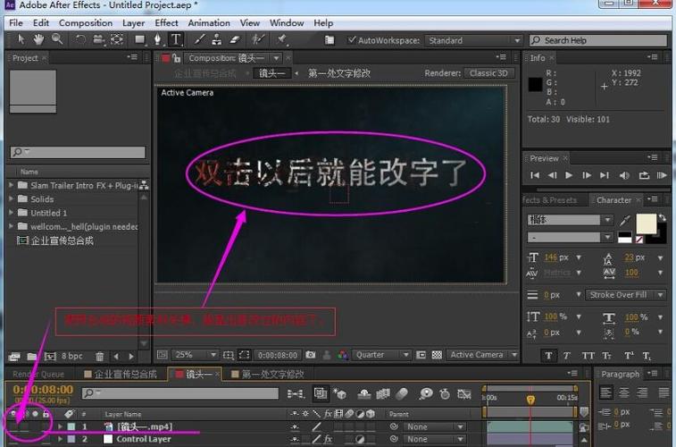Select the Horizontal Type tool
The height and width of the screenshot is (447, 676).
176,39
